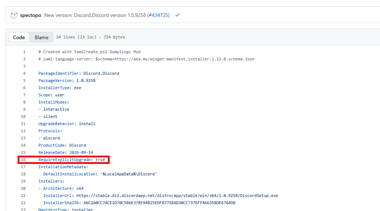Screen dimensions: 380x211
Task: Click the '- discord' protocol entry
Action: click(49, 138)
